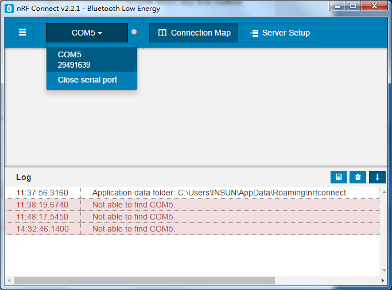This screenshot has width=392, height=290.
Task: Maximize the nRF Connect window
Action: (353, 6)
